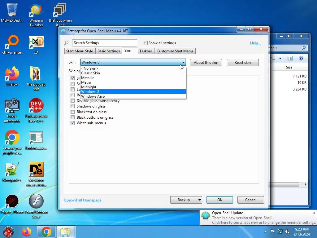Click the Open-Shell Update notification text
Screen dimensions: 317x238
coord(264,220)
